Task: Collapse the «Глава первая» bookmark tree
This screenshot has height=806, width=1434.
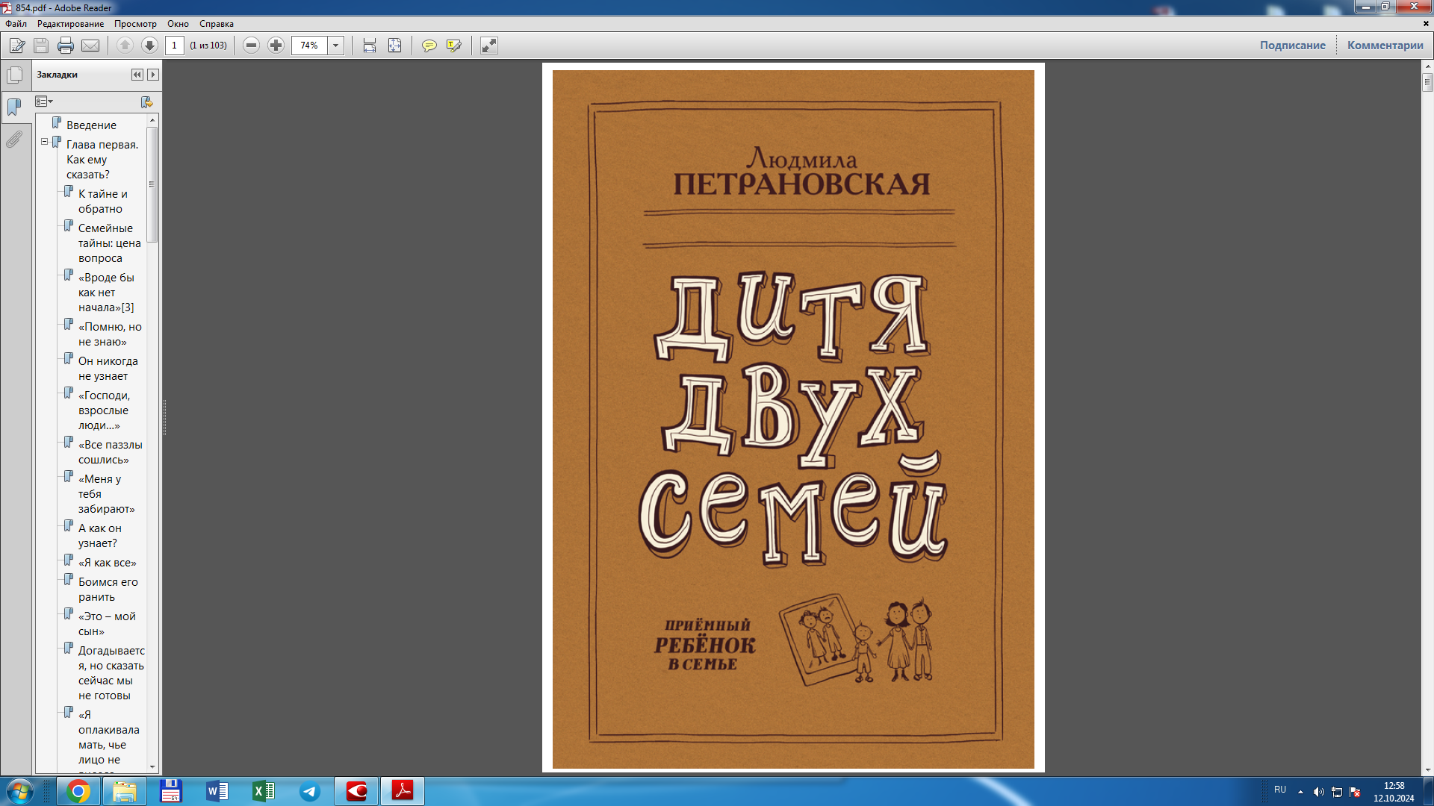Action: point(44,142)
